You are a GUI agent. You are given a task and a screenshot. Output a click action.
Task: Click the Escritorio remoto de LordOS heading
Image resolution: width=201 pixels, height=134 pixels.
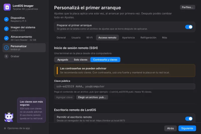[75, 110]
